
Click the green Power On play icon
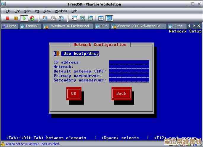[x=24, y=18]
